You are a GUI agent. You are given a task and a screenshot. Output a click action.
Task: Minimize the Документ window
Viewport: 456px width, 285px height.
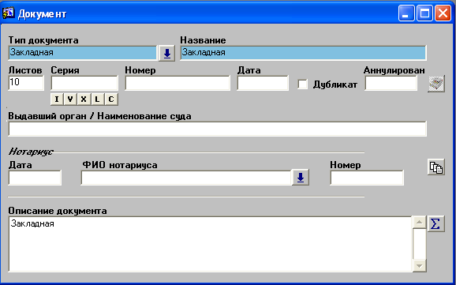click(406, 13)
